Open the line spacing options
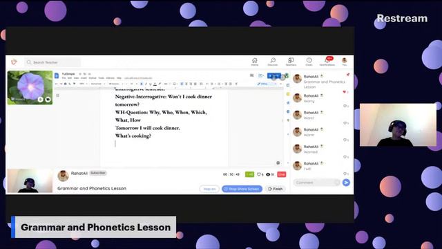Image resolution: width=442 pixels, height=249 pixels. click(201, 84)
